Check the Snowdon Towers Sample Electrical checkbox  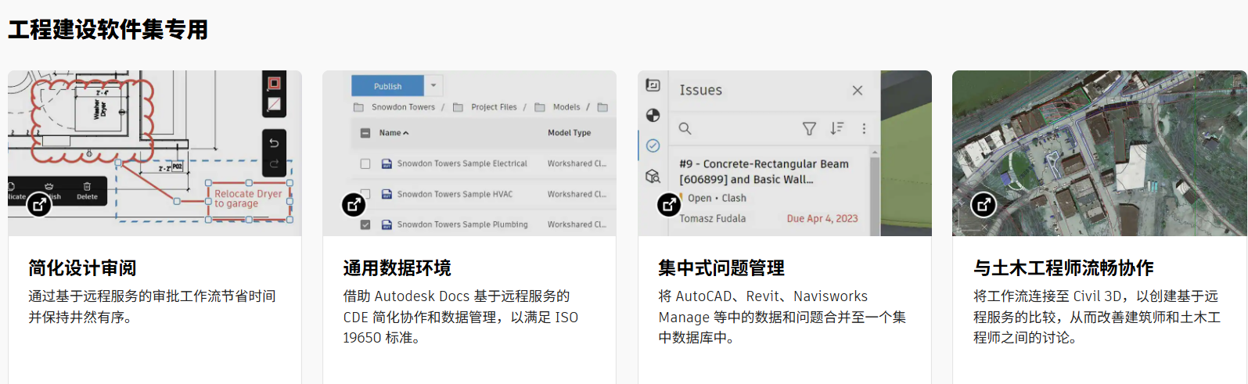coord(365,164)
